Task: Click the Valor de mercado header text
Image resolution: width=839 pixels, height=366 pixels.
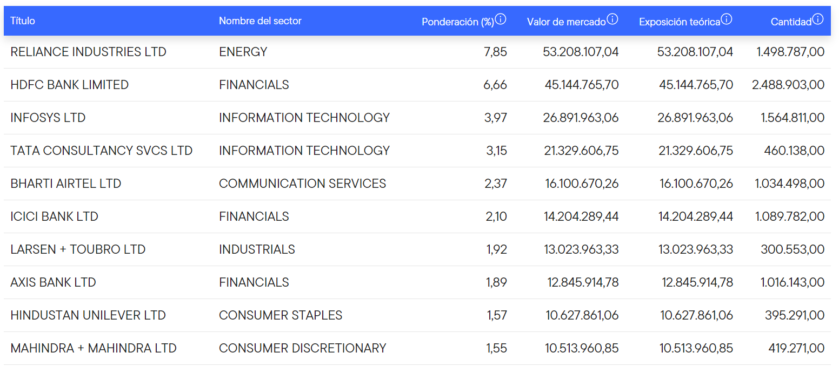Action: click(x=566, y=22)
